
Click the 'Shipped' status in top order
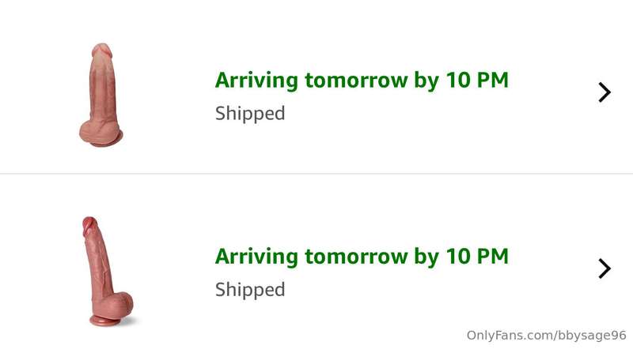250,113
